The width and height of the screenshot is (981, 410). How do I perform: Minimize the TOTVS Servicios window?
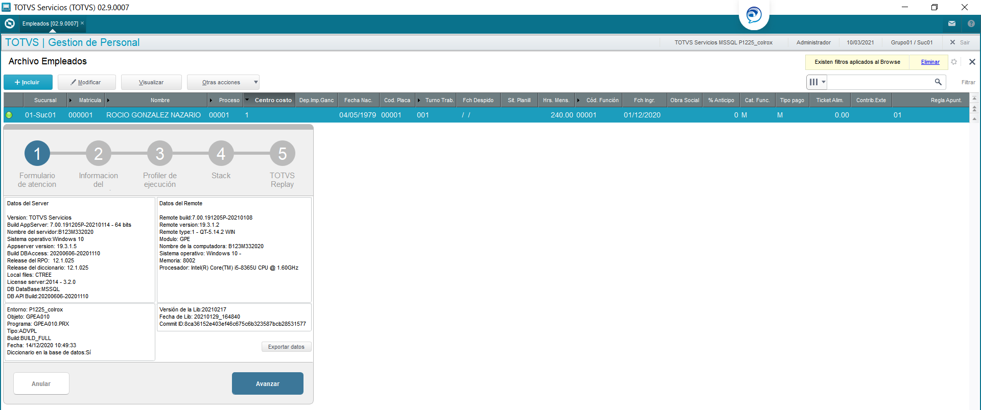[x=905, y=7]
